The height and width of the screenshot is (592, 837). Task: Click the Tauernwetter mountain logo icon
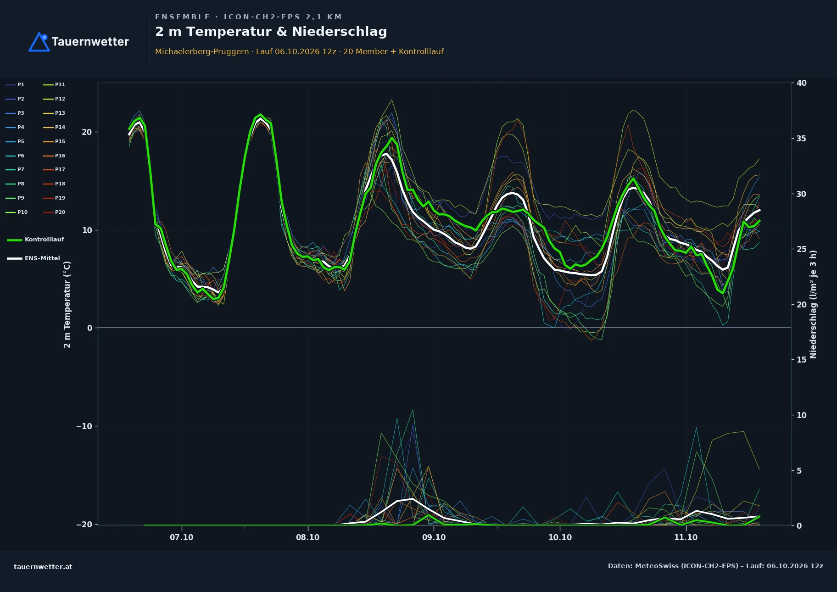(x=39, y=42)
